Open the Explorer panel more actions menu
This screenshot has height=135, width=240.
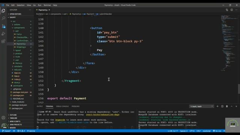30,10
